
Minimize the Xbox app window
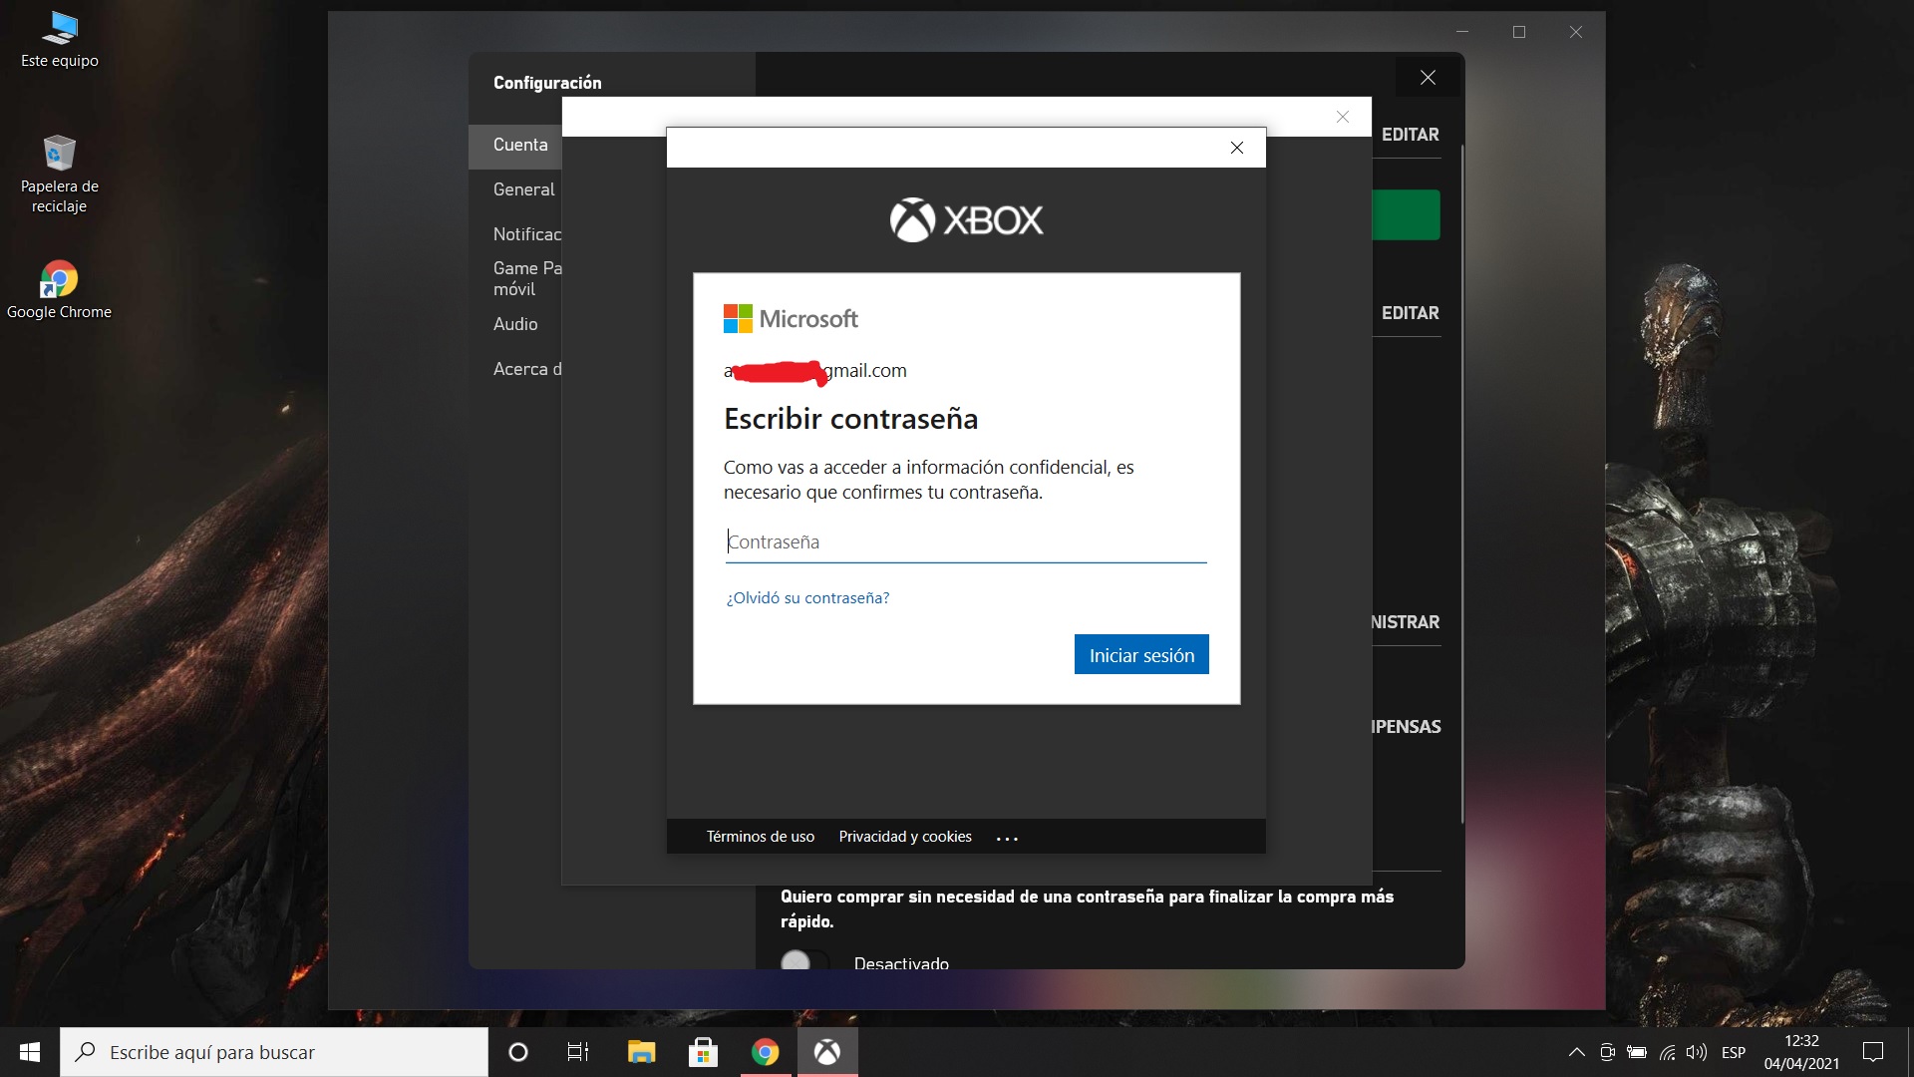click(x=1462, y=32)
